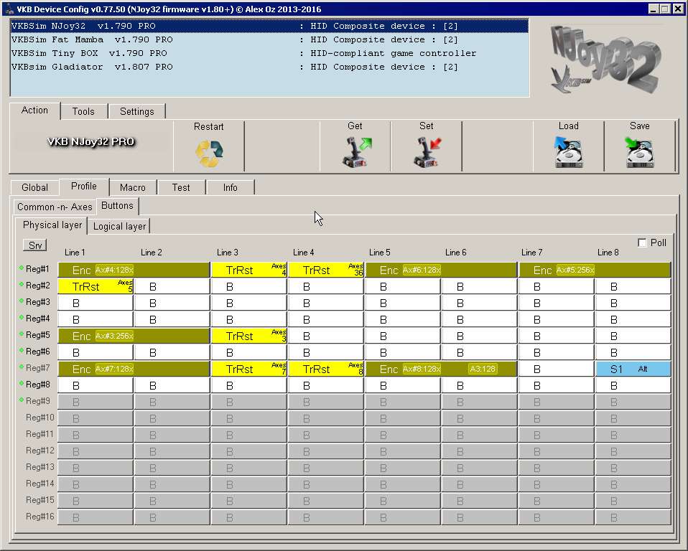Screen dimensions: 688x551
Task: Click the green diamond next to Reg#2
Action: click(21, 285)
